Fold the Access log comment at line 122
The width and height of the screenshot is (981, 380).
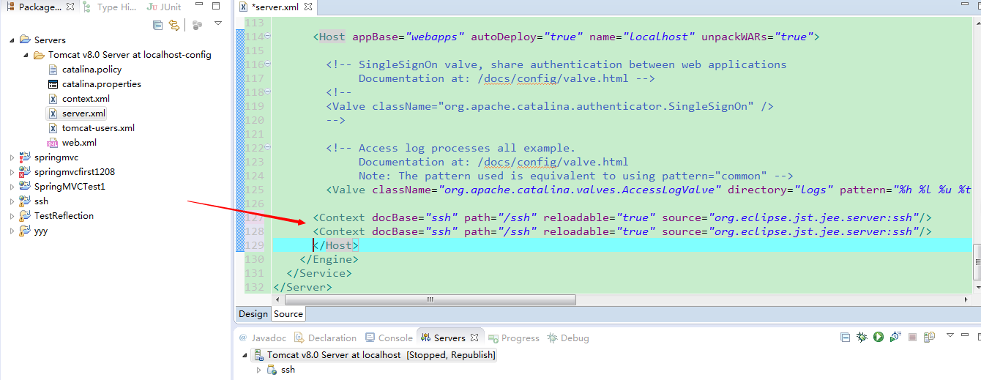267,148
